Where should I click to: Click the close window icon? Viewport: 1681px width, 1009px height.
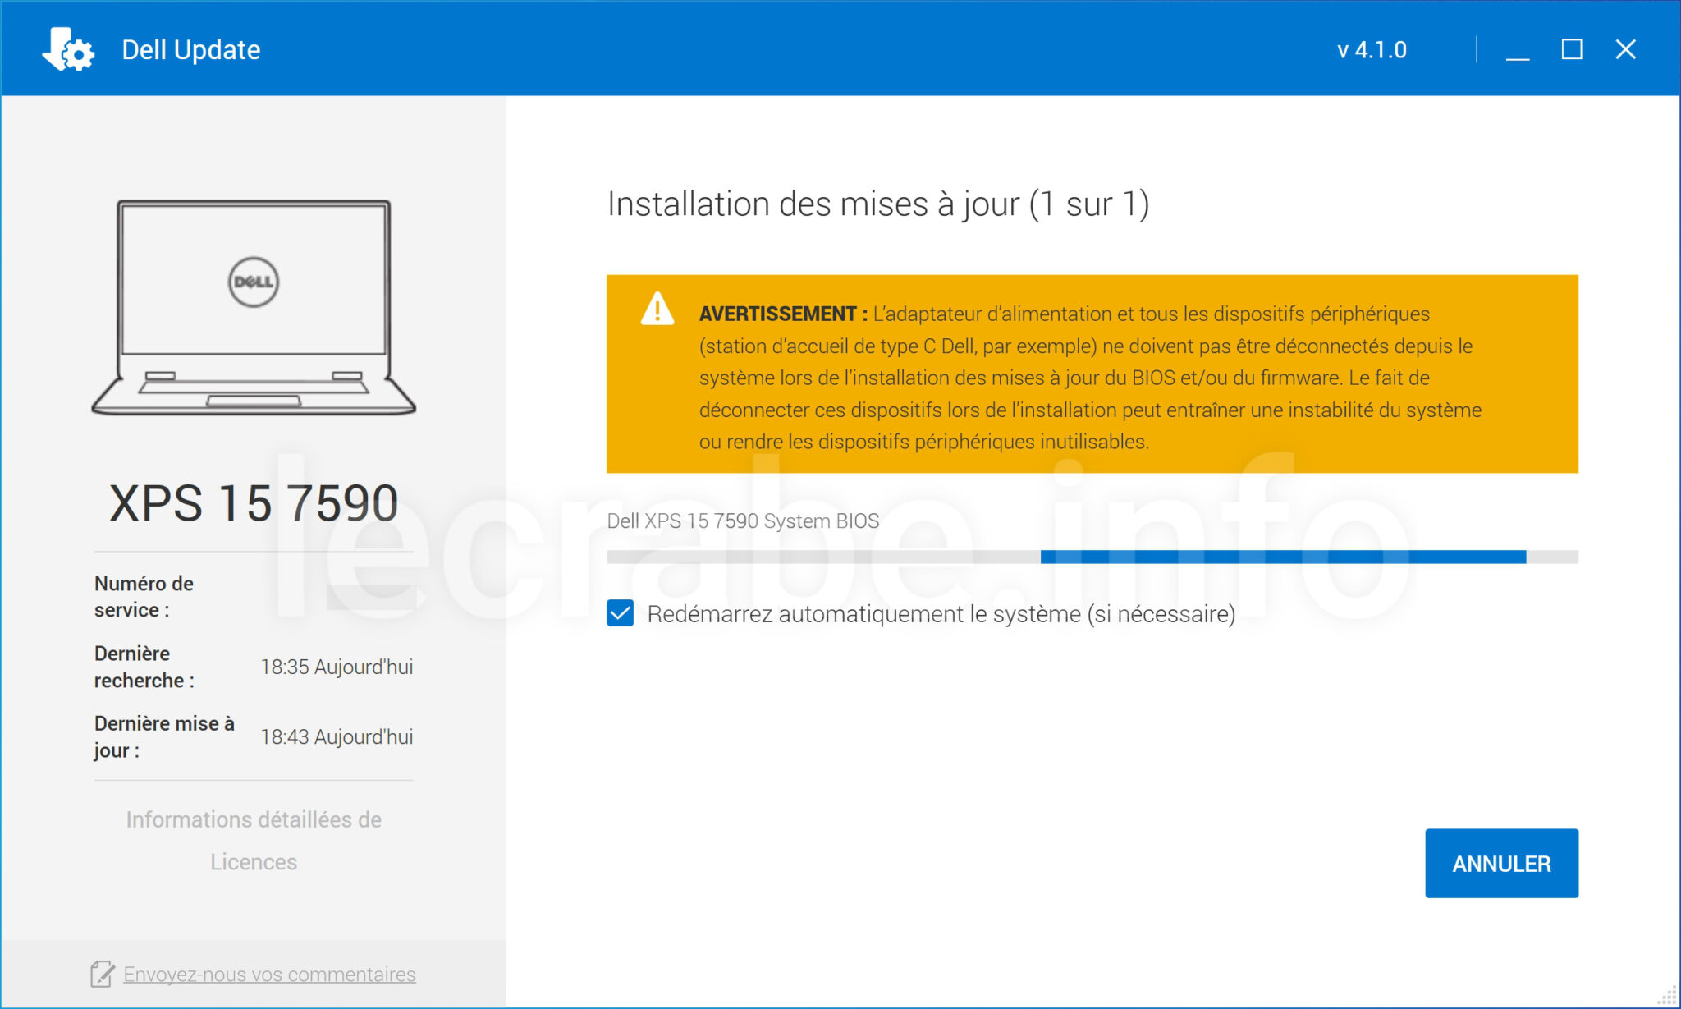pyautogui.click(x=1624, y=49)
